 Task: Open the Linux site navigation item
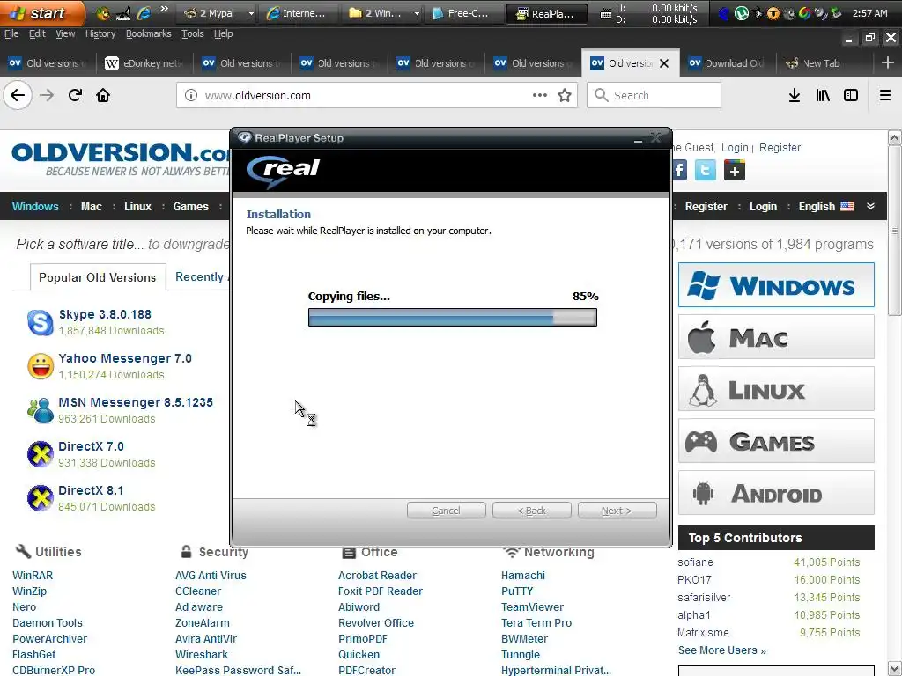pyautogui.click(x=137, y=206)
